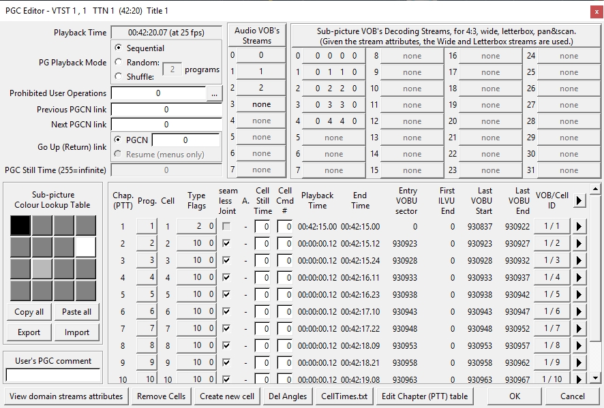Select PGCN Go Up link option
The height and width of the screenshot is (408, 604).
pyautogui.click(x=118, y=140)
